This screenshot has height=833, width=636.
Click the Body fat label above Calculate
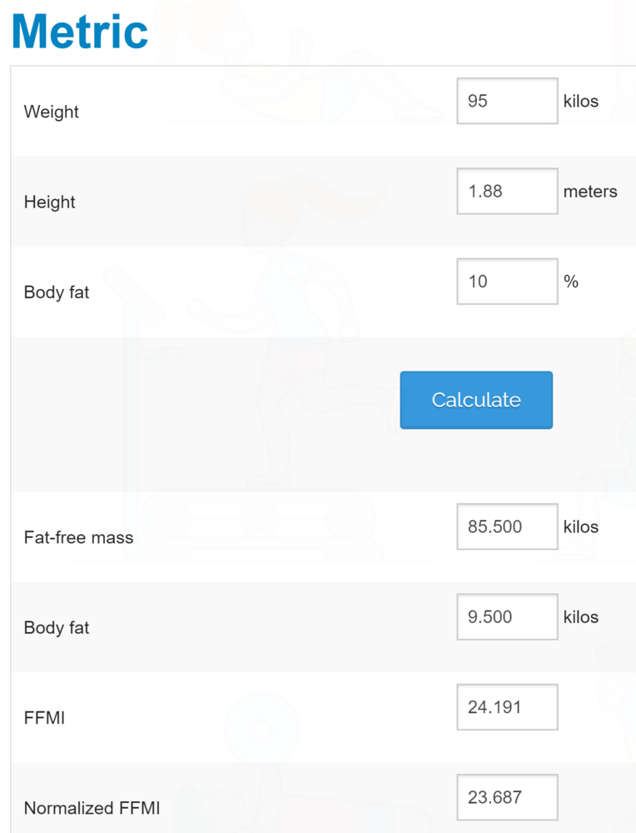(57, 292)
